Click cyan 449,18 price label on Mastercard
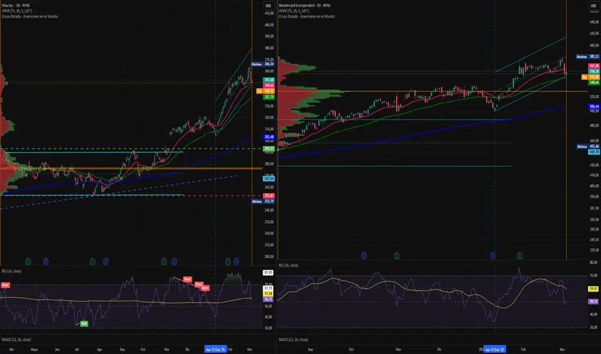Image resolution: width=601 pixels, height=354 pixels. (x=594, y=152)
